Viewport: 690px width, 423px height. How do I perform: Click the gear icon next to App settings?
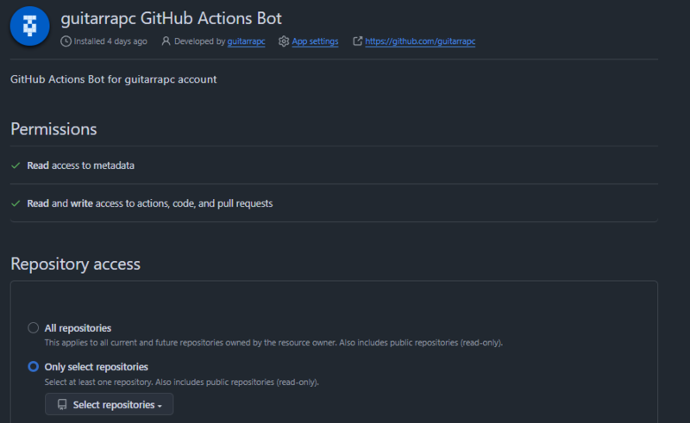pyautogui.click(x=284, y=41)
